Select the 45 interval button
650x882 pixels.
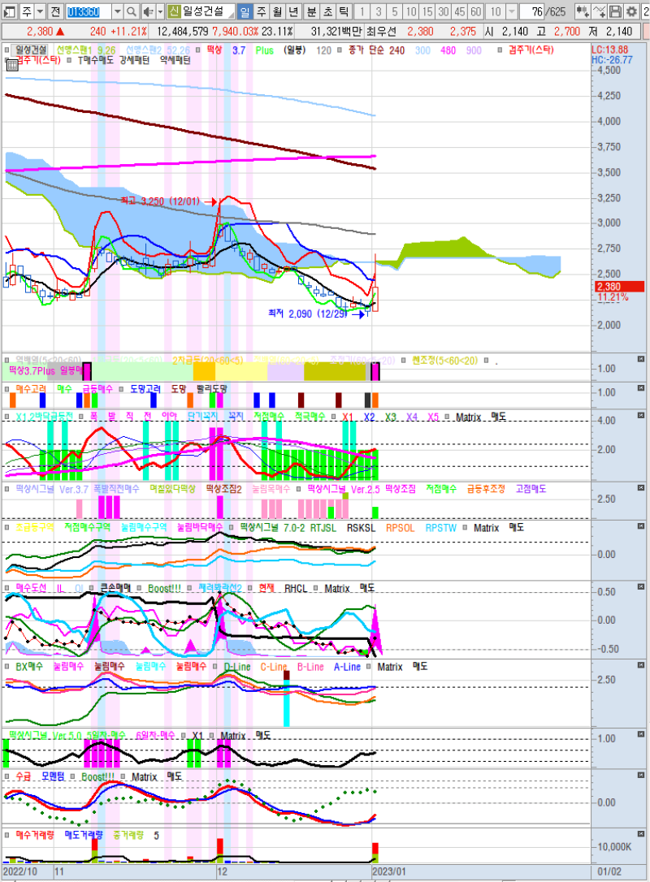click(461, 11)
